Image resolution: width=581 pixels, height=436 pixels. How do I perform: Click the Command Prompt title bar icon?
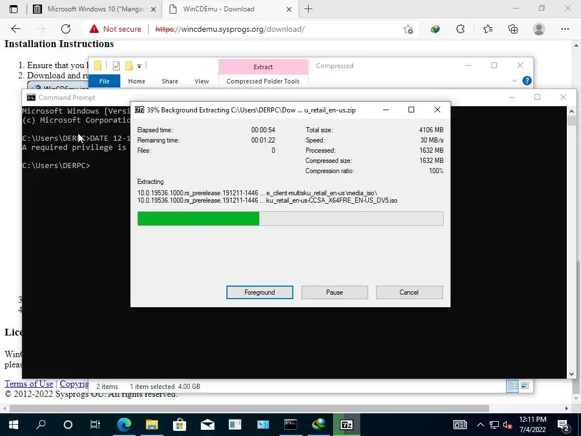tap(31, 98)
